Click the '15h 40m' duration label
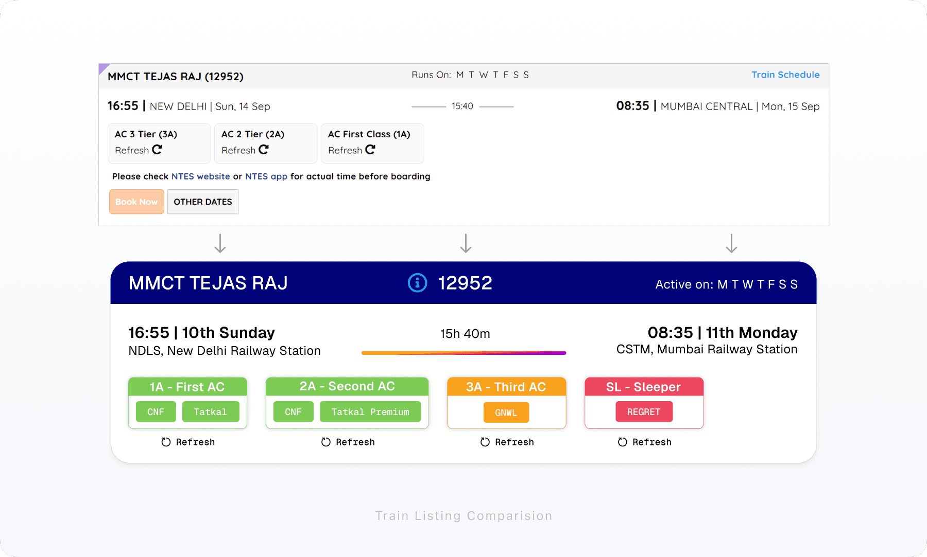 [x=465, y=334]
